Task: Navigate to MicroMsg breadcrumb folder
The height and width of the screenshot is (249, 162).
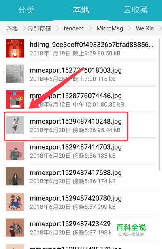Action: pyautogui.click(x=110, y=28)
